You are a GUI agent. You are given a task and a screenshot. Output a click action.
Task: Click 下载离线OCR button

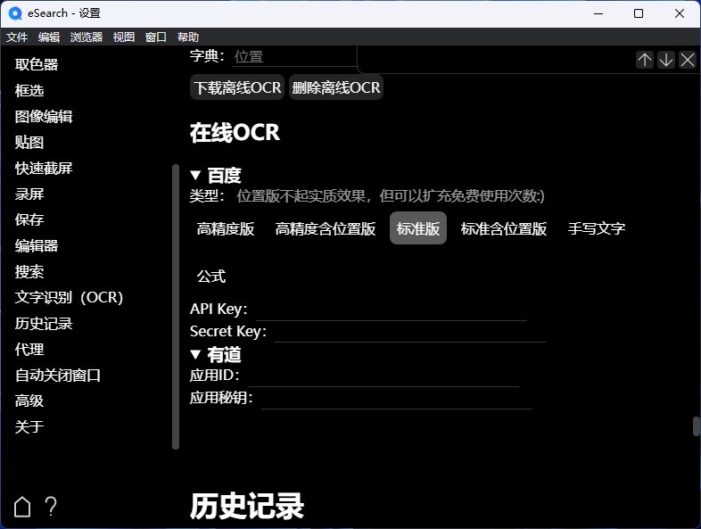pyautogui.click(x=237, y=87)
